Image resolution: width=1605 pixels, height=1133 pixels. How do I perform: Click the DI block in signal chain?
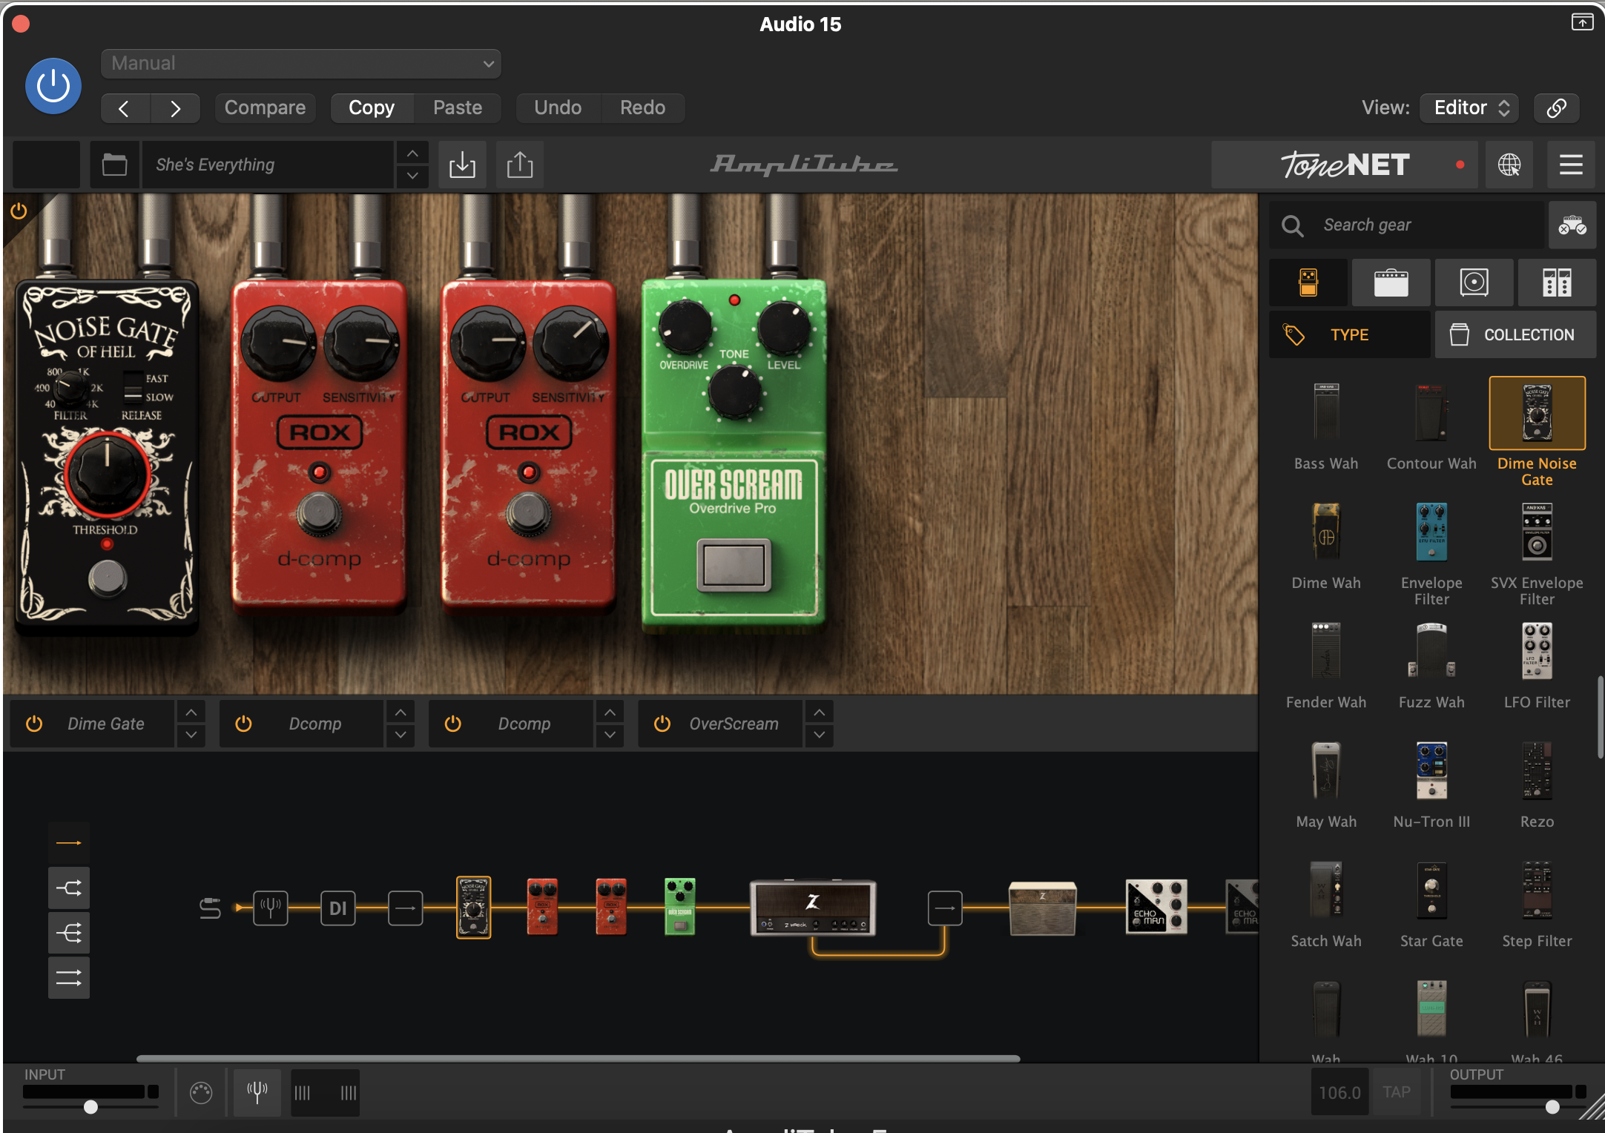click(x=338, y=908)
